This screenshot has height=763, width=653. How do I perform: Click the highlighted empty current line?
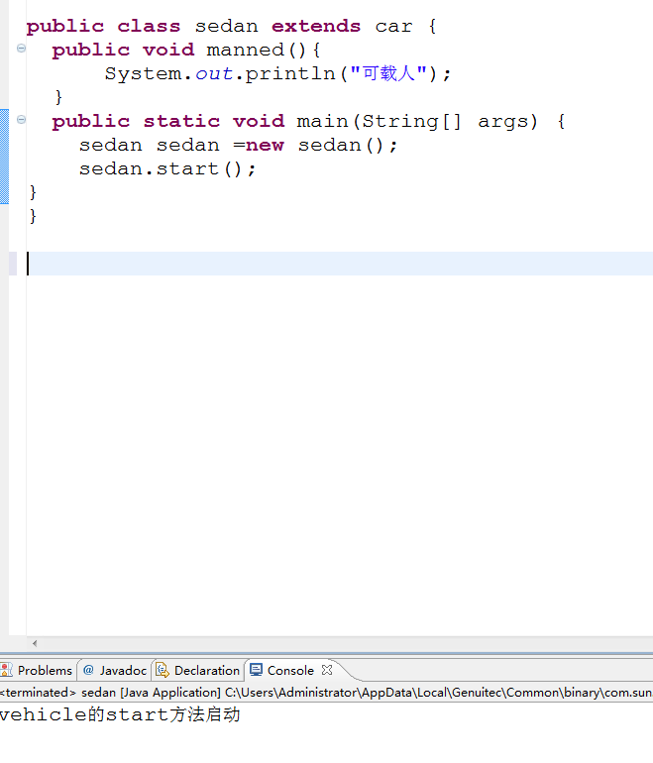tap(340, 264)
